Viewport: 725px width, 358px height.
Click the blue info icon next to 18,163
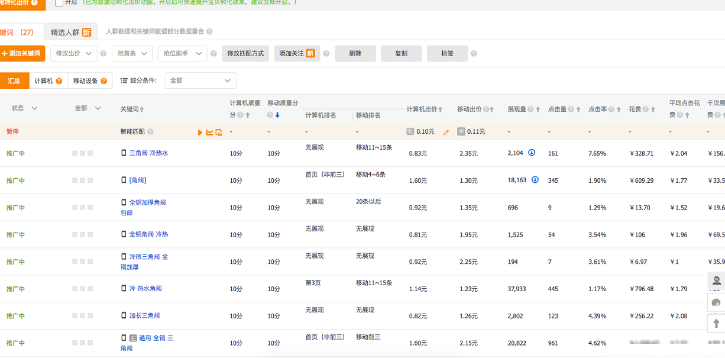tap(535, 180)
